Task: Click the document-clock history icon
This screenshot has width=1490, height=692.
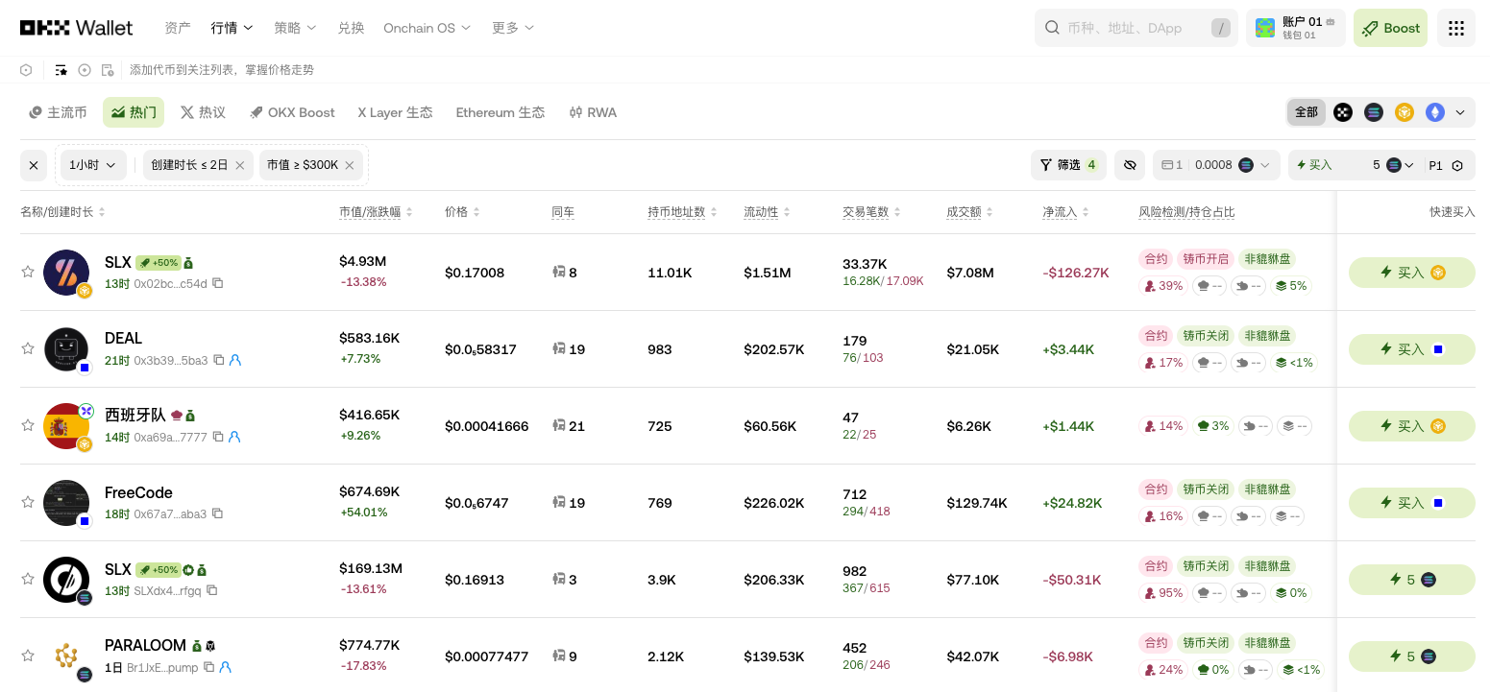Action: (108, 70)
